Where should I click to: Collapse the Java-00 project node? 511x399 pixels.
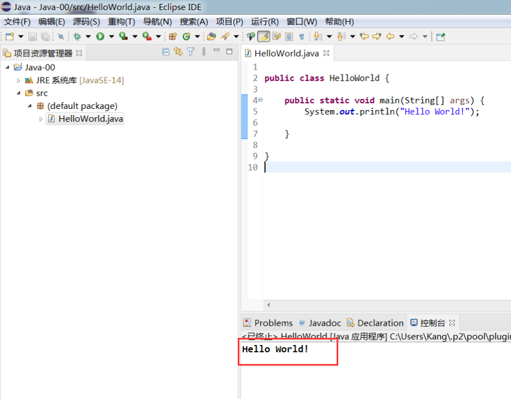click(7, 67)
